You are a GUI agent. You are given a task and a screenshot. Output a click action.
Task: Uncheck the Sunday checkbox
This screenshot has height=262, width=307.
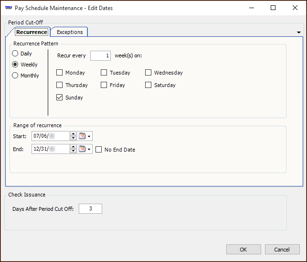coord(60,98)
